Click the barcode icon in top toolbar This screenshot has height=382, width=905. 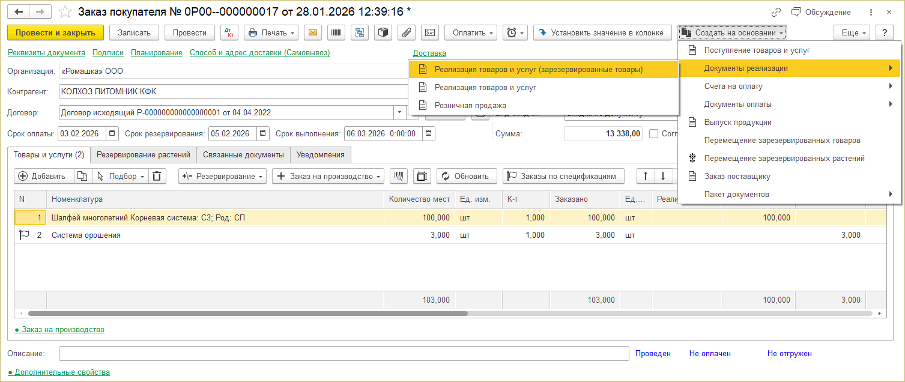[336, 32]
